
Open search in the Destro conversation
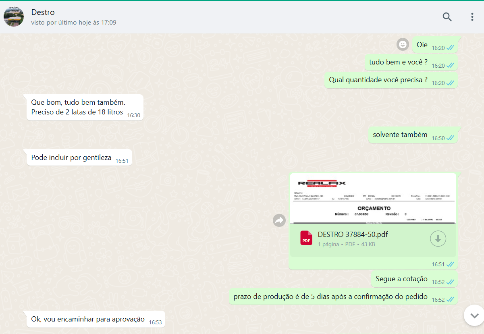(447, 17)
